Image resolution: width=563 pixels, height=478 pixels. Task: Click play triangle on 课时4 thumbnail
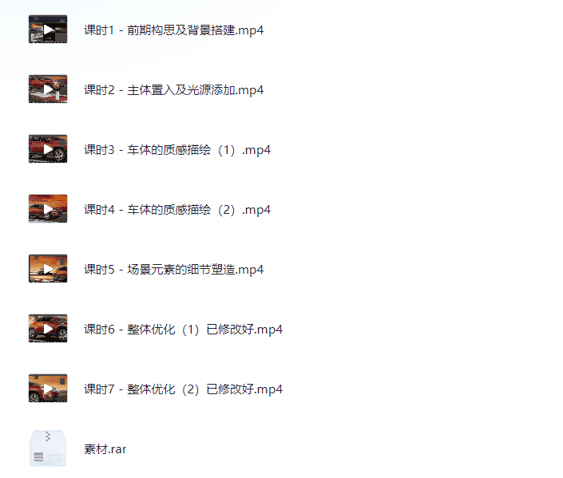48,209
